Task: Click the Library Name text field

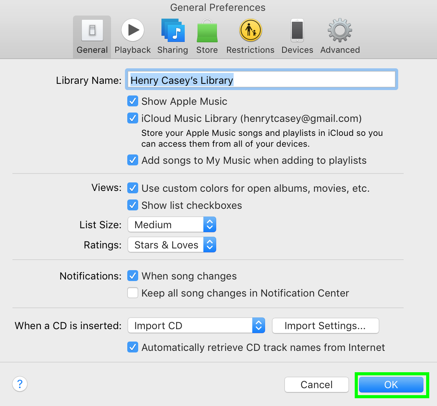Action: coord(262,80)
